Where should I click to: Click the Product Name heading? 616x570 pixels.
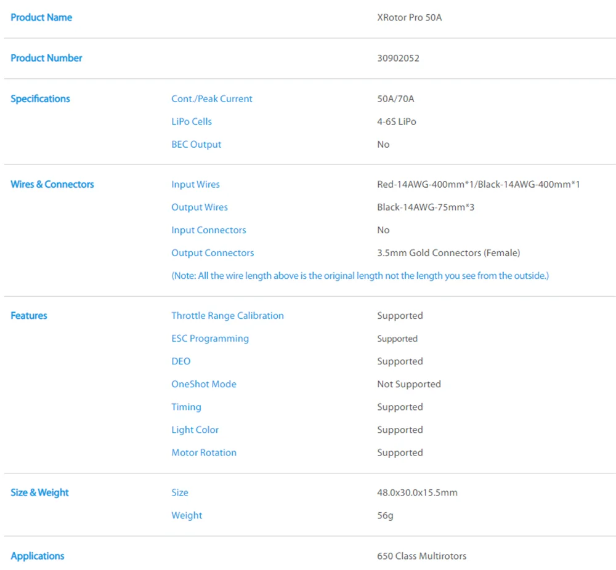41,17
